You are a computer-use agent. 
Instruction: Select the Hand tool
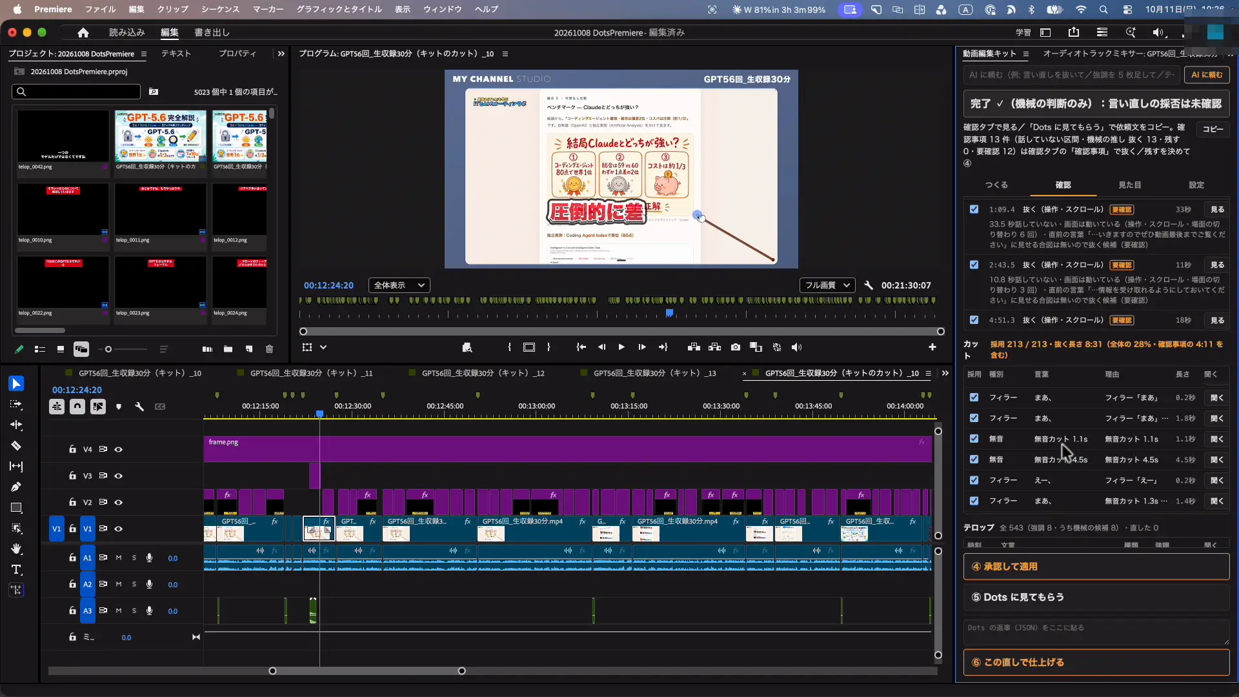pyautogui.click(x=17, y=549)
